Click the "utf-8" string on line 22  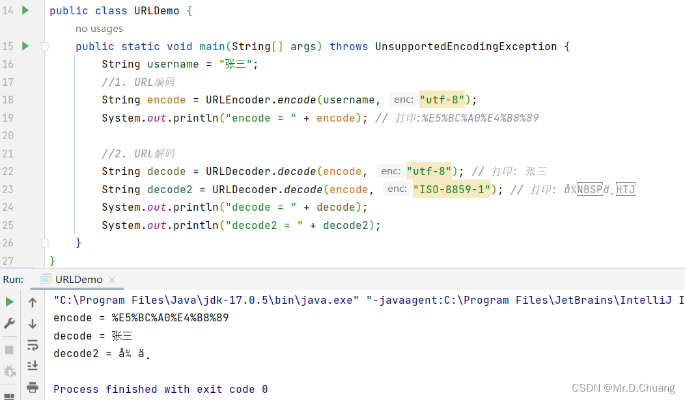coord(429,171)
